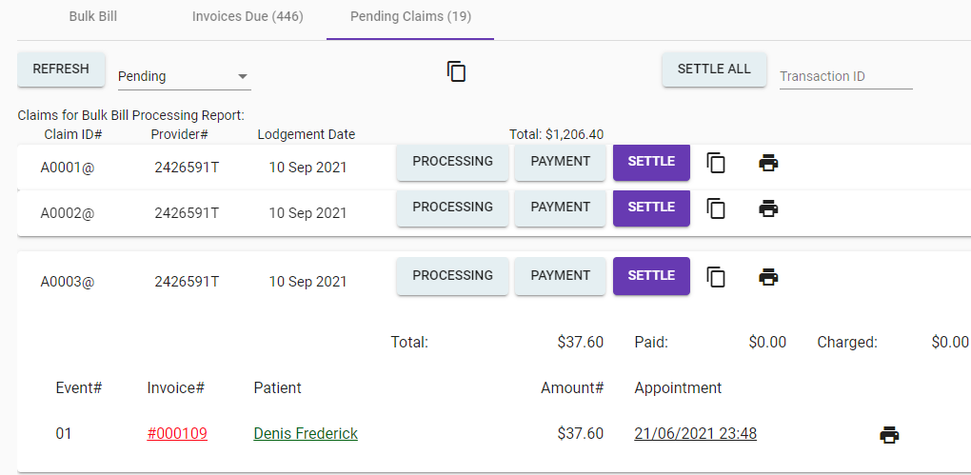Viewport: 971px width, 475px height.
Task: Focus the Transaction ID field
Action: click(845, 76)
